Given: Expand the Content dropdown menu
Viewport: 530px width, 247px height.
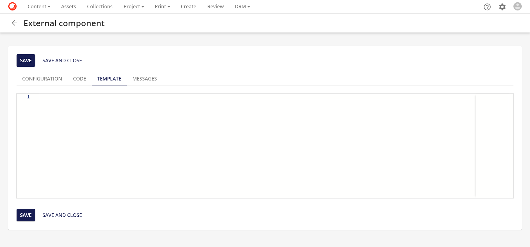Looking at the screenshot, I should [39, 7].
